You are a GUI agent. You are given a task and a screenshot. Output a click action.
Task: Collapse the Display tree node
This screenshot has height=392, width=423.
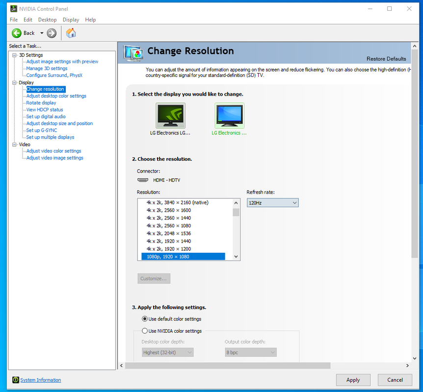14,83
